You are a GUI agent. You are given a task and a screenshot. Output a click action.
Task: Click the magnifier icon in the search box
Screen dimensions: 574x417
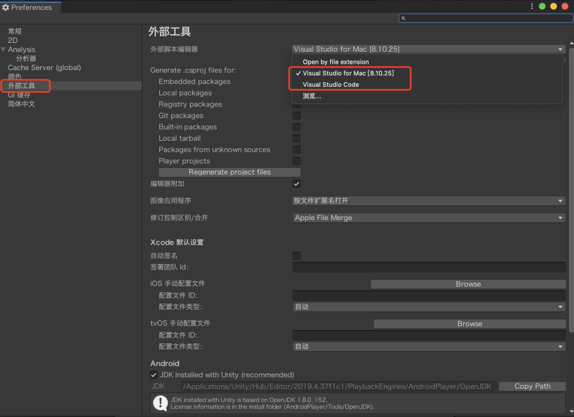(x=403, y=19)
